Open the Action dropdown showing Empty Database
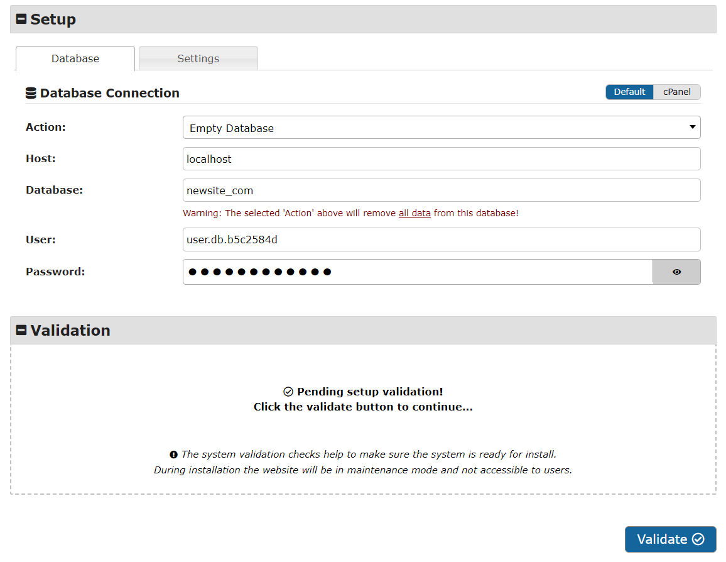This screenshot has height=562, width=726. (x=441, y=128)
